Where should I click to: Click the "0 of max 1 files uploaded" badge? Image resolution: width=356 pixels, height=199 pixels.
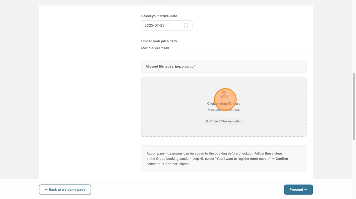[x=223, y=121]
